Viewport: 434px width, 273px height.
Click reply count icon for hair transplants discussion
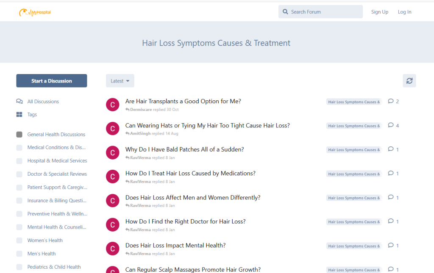[391, 102]
